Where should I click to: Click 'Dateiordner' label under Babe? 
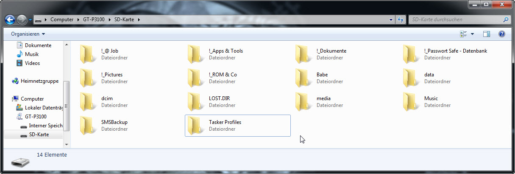point(330,81)
